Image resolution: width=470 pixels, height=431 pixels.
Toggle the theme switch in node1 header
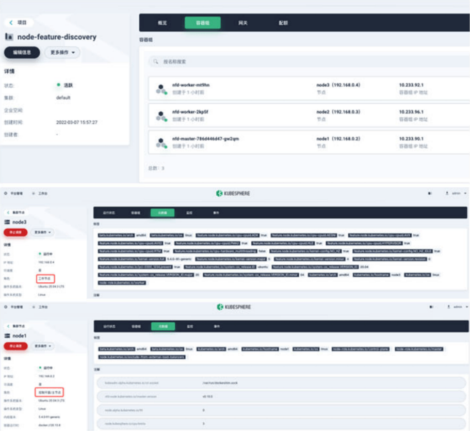pyautogui.click(x=429, y=307)
